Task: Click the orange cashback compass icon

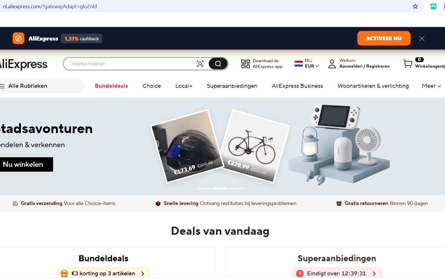Action: point(18,38)
